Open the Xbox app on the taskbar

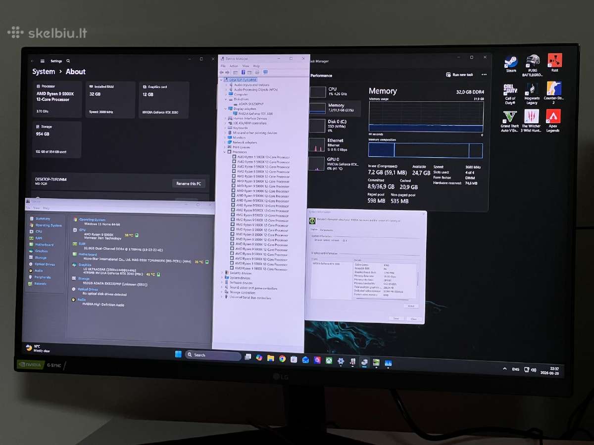(x=329, y=360)
